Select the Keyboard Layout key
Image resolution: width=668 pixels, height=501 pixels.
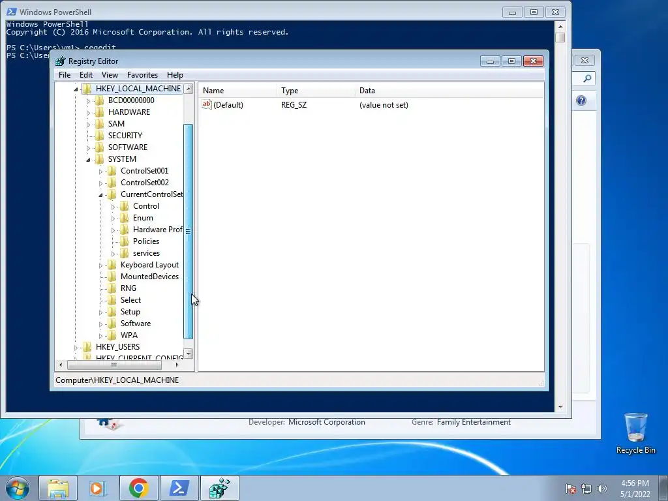point(149,265)
